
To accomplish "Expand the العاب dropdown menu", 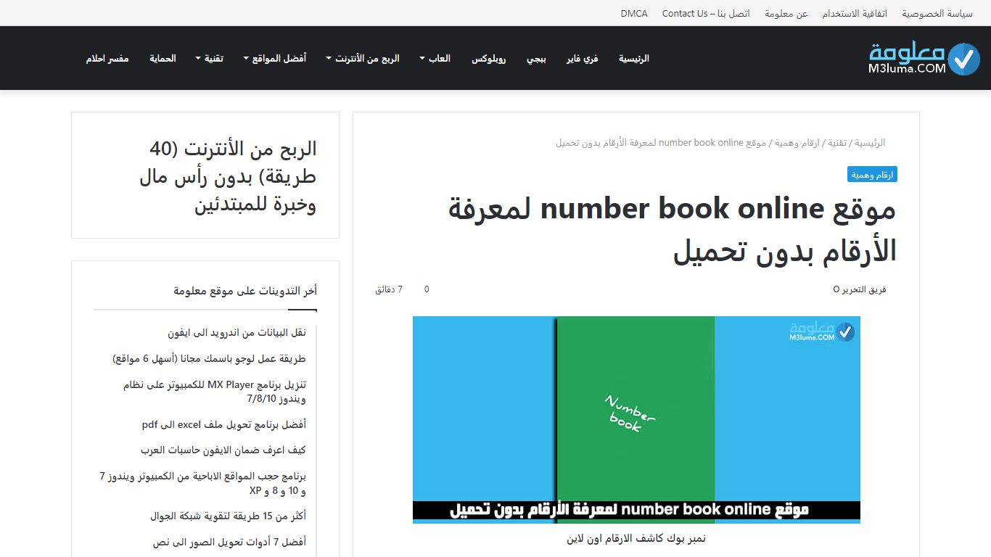I will point(435,59).
